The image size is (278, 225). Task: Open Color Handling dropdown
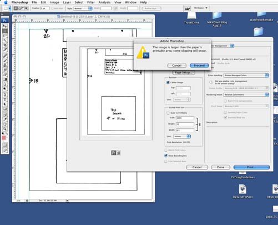(x=246, y=76)
